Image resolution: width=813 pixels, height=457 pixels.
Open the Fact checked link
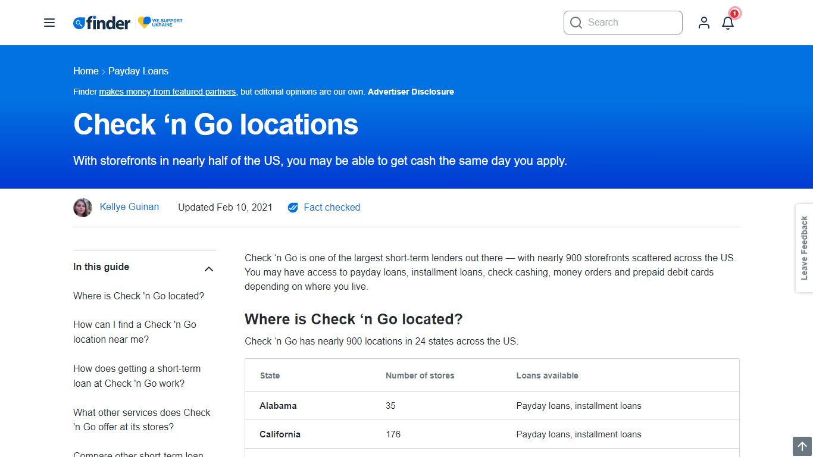click(332, 208)
